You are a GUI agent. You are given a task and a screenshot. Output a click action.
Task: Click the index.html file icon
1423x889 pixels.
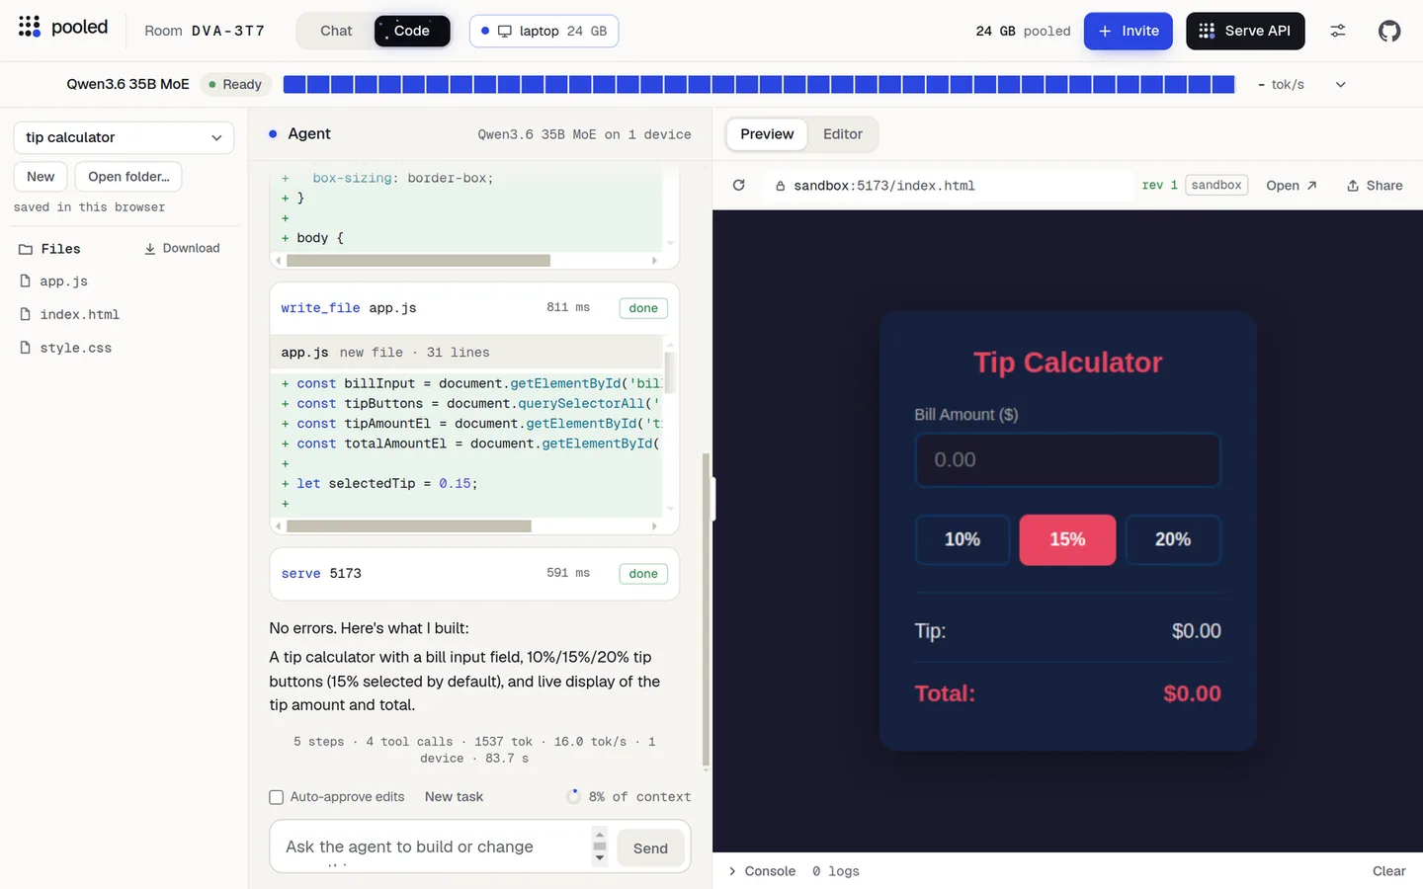pyautogui.click(x=26, y=314)
